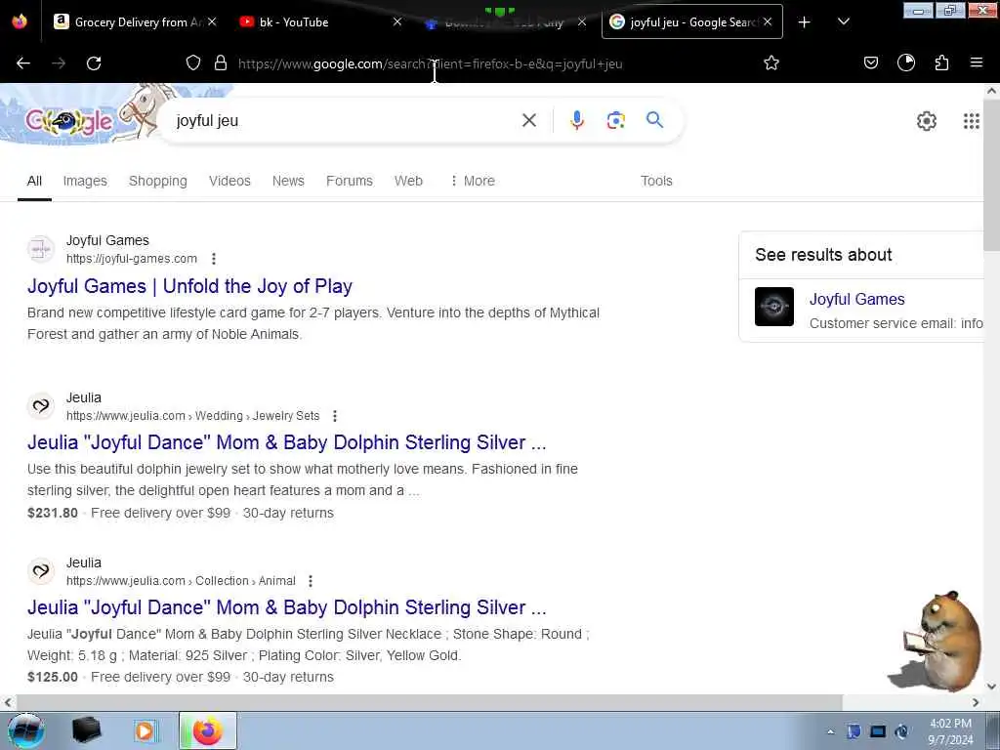The width and height of the screenshot is (1000, 750).
Task: Click the joyful-games.com URL text
Action: tap(132, 258)
